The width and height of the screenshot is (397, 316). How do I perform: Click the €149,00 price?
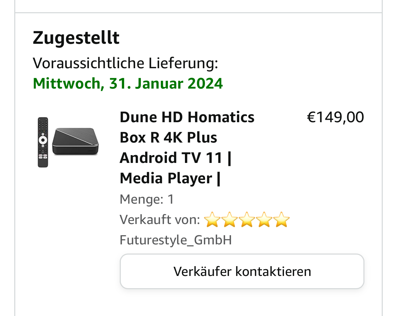click(335, 117)
